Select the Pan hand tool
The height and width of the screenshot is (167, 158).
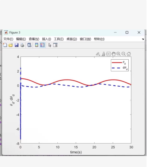coord(113,54)
